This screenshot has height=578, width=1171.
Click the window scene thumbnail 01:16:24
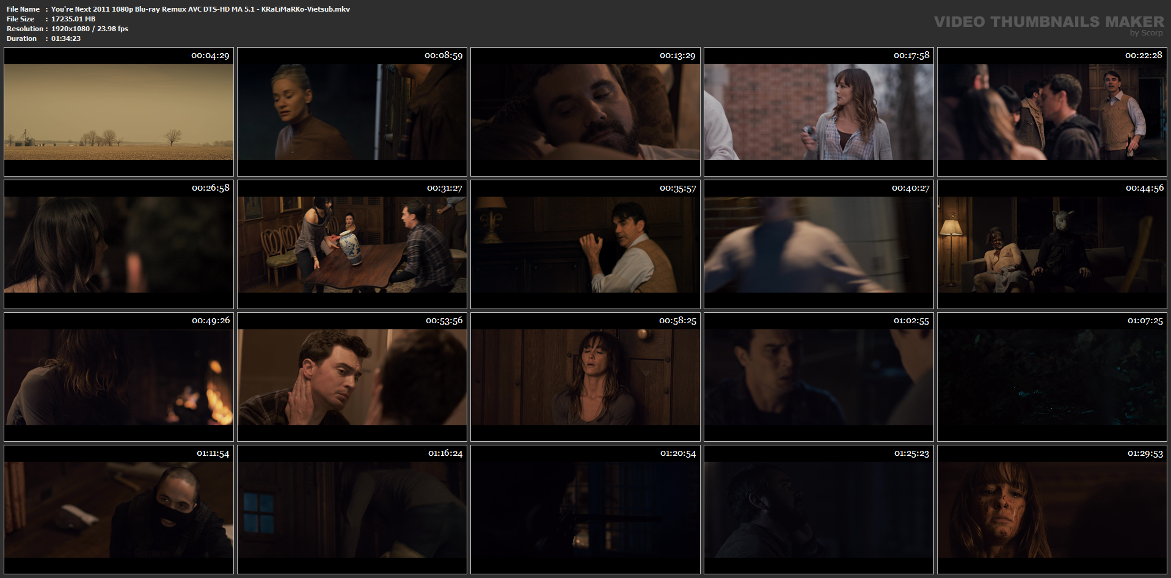[x=352, y=510]
